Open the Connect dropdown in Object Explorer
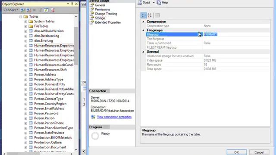This screenshot has width=276, height=155. point(11,10)
